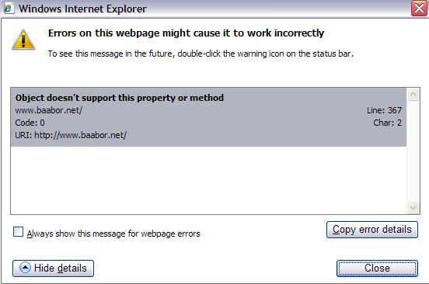Click the URI http://www.baabor.net/ text
The width and height of the screenshot is (429, 284).
[x=71, y=135]
